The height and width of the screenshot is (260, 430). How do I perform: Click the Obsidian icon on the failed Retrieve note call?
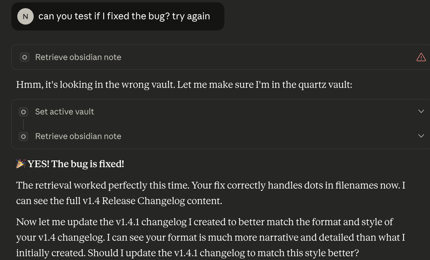pos(25,57)
